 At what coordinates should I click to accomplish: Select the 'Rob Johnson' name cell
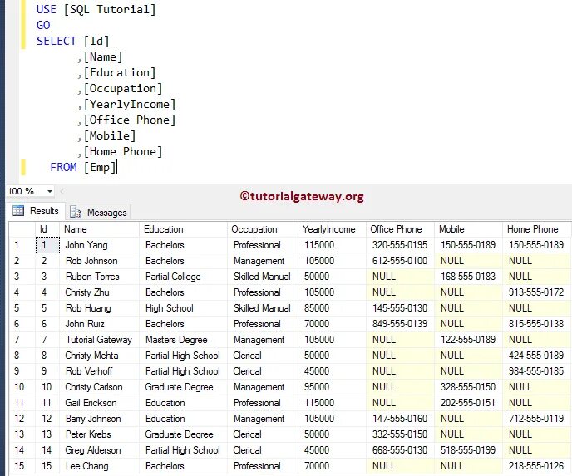[99, 261]
